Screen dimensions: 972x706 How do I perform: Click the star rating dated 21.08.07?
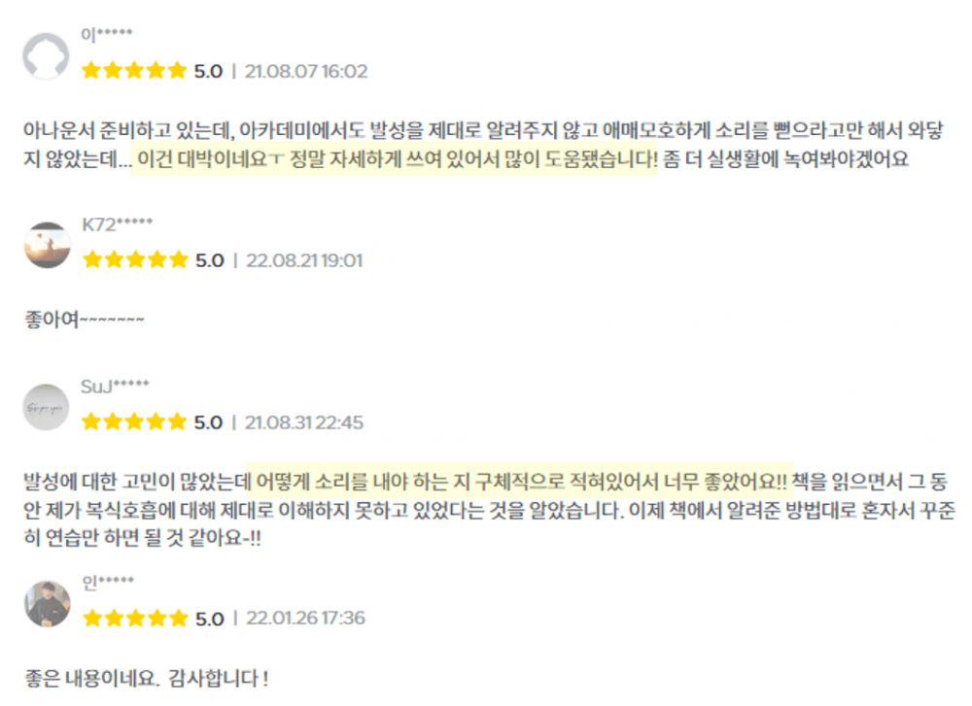[134, 71]
